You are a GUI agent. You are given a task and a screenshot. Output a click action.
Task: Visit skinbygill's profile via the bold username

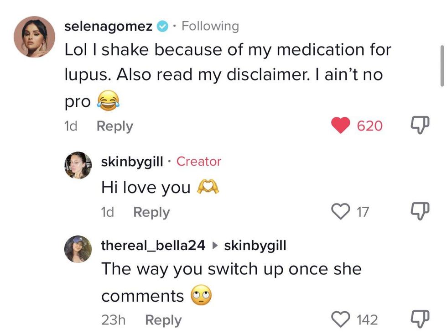[x=132, y=162]
